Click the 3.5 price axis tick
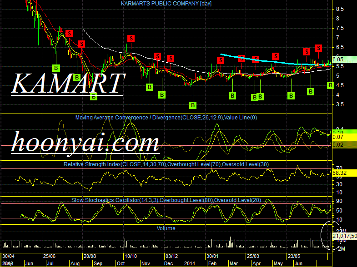 coord(340,104)
